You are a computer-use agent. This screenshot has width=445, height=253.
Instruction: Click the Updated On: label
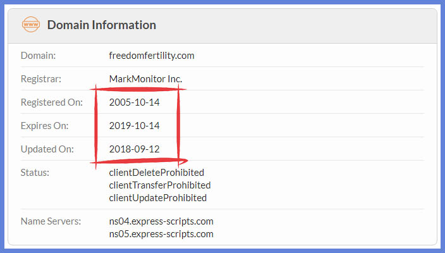pos(47,149)
